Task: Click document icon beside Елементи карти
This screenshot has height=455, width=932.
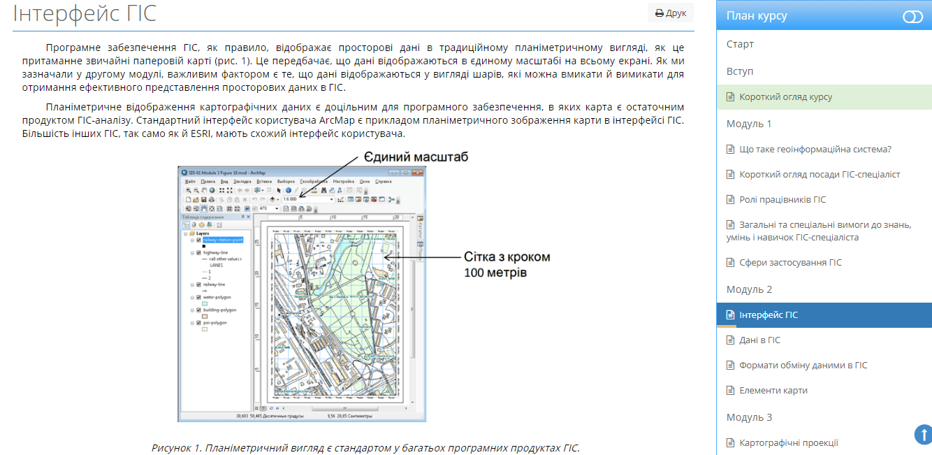Action: [731, 391]
